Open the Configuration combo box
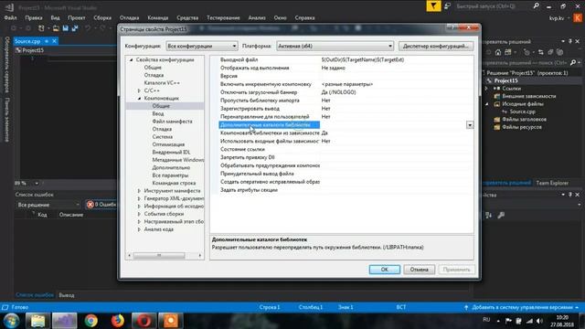The height and width of the screenshot is (329, 585). click(202, 46)
